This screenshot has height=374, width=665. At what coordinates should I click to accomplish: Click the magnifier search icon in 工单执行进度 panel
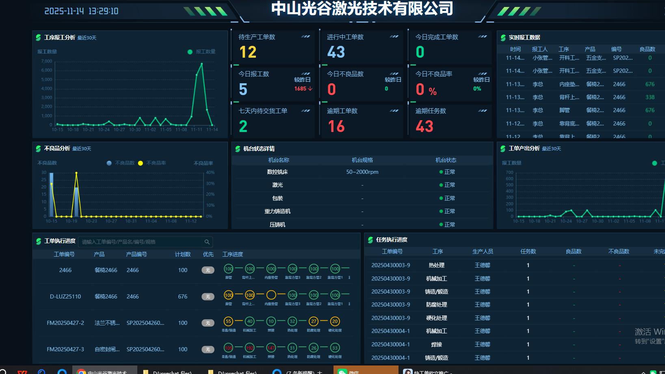click(x=208, y=242)
